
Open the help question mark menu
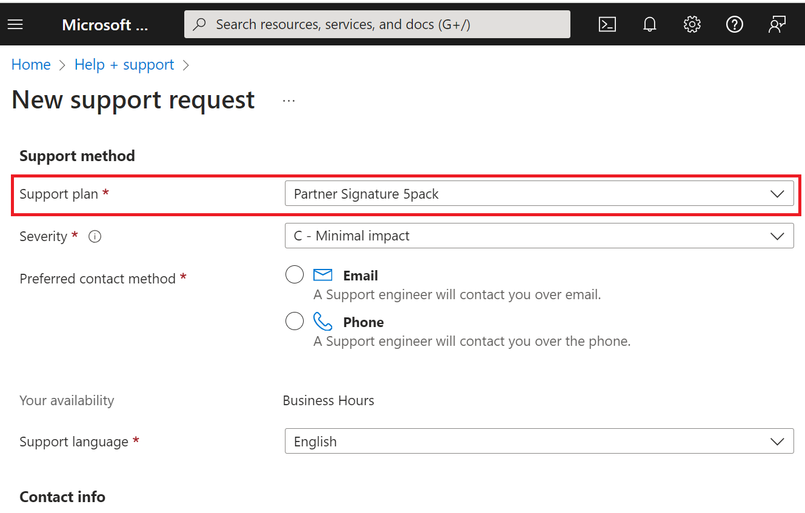click(735, 24)
